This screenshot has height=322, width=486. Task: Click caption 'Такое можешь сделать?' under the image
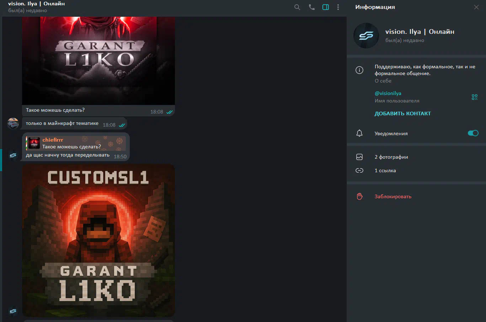pos(55,110)
